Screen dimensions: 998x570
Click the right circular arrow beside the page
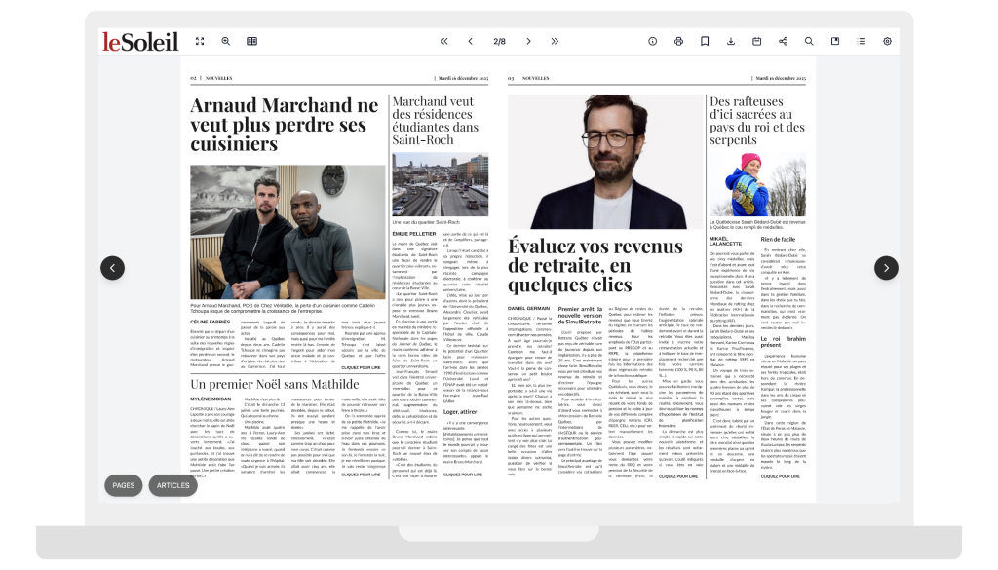pyautogui.click(x=885, y=268)
